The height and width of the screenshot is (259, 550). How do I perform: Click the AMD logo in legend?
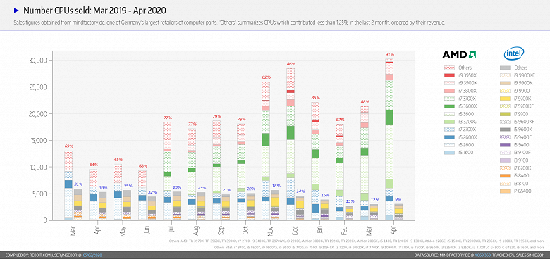[459, 55]
